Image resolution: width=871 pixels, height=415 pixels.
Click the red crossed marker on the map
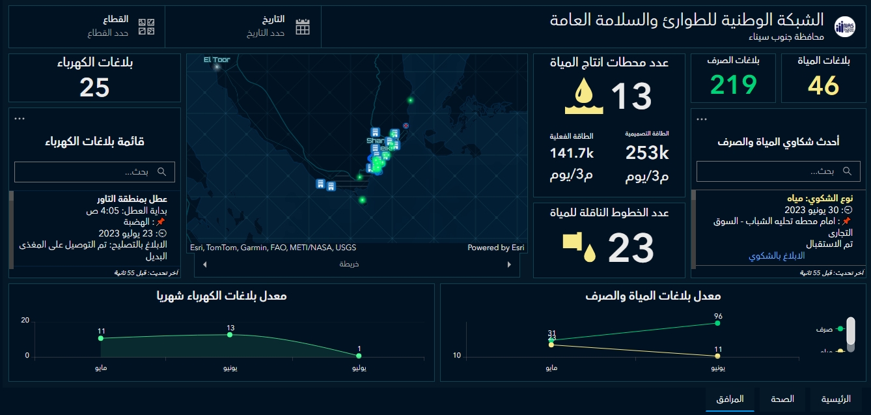pyautogui.click(x=406, y=125)
